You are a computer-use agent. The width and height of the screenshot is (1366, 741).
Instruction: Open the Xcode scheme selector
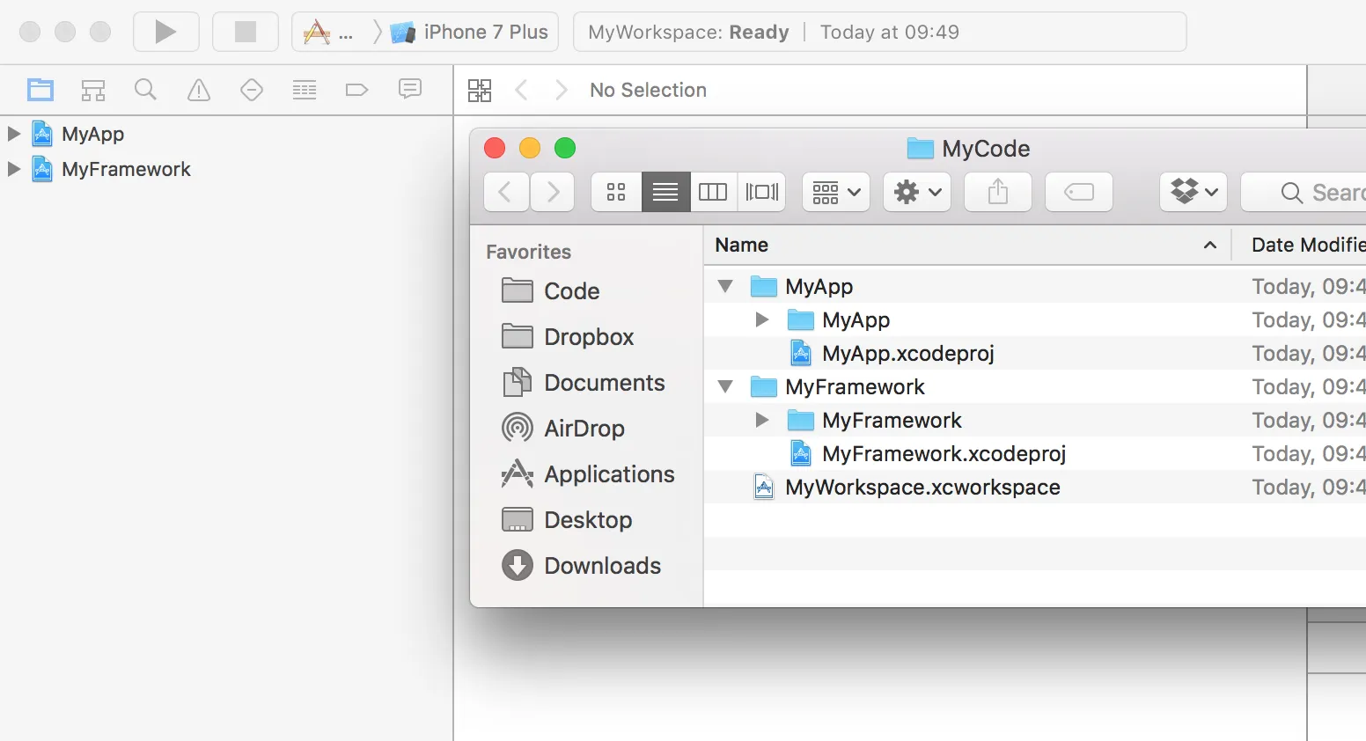click(x=328, y=33)
